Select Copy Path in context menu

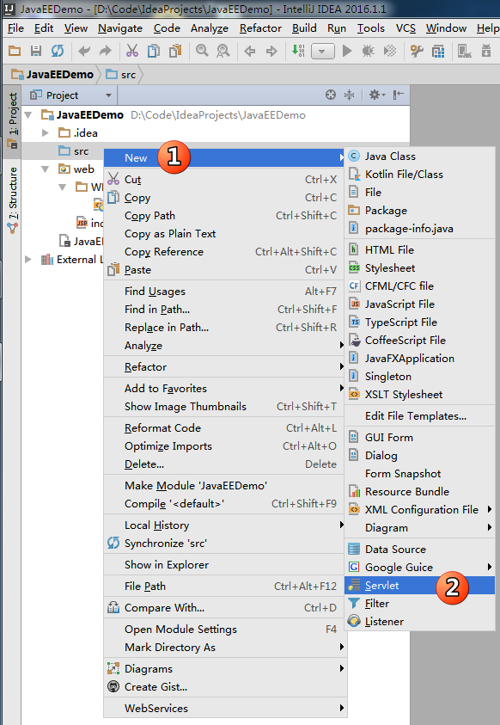point(225,216)
